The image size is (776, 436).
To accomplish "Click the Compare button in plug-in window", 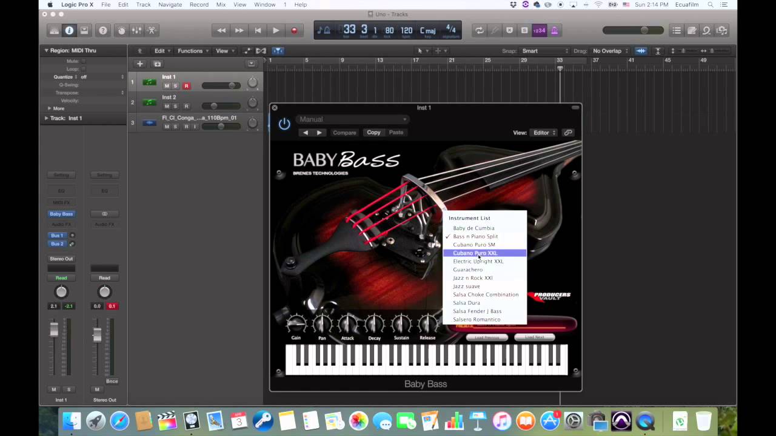I will click(x=344, y=133).
